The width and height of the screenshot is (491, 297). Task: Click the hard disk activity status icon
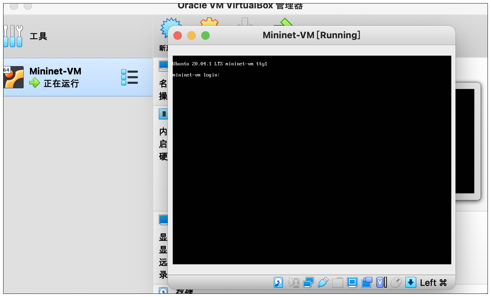click(278, 282)
